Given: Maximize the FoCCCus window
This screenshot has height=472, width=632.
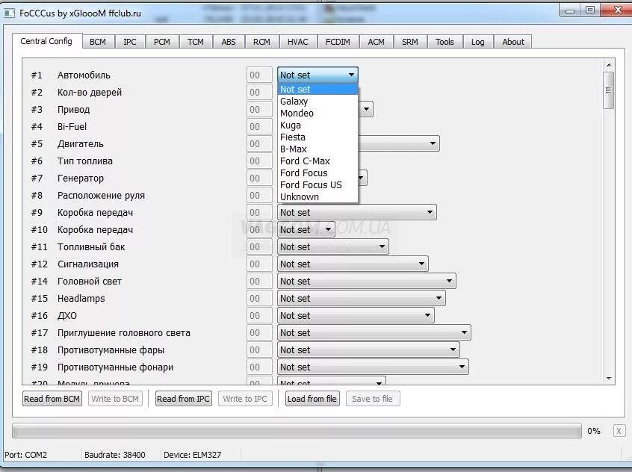Looking at the screenshot, I should [x=590, y=11].
